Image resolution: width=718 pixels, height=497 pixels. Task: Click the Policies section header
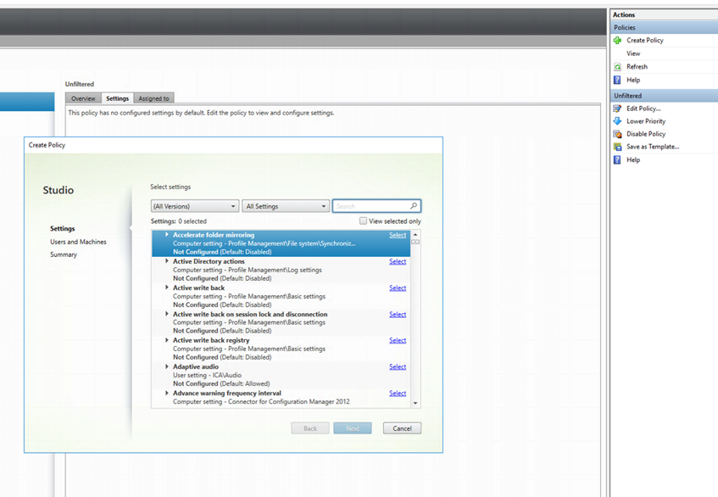665,27
